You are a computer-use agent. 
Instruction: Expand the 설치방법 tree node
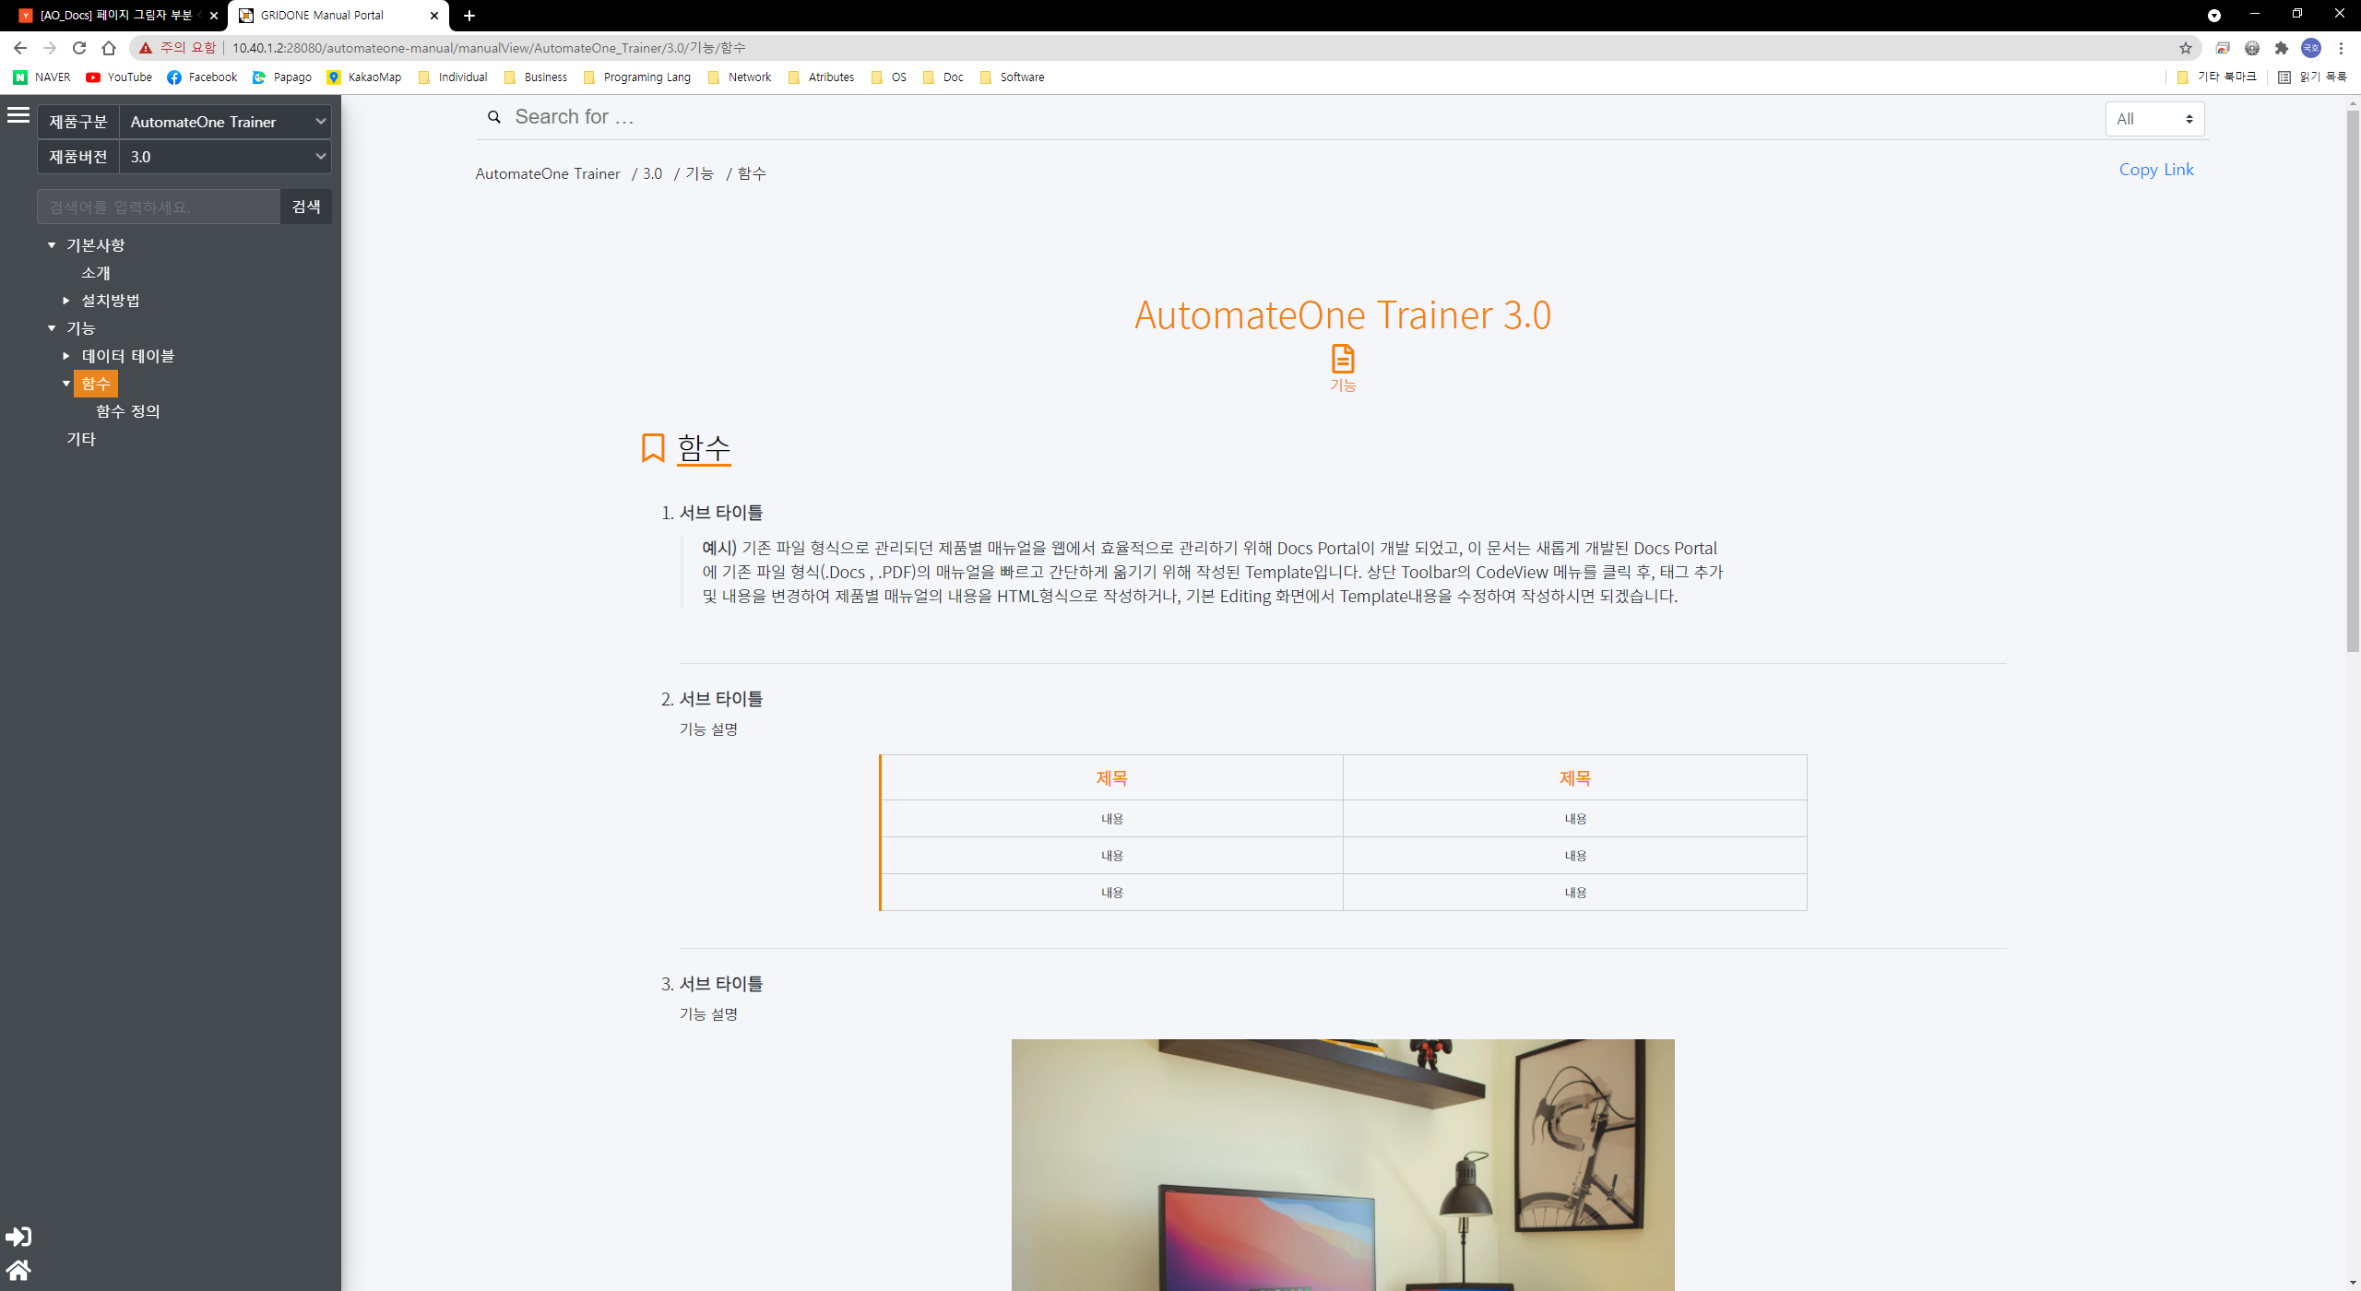66,301
